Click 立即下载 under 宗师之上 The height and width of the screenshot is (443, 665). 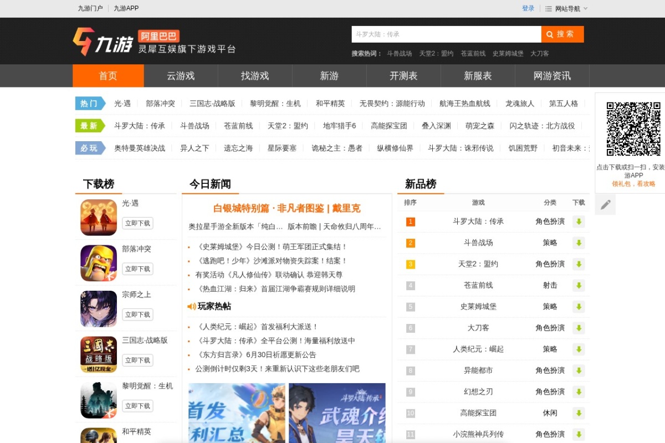pos(137,315)
